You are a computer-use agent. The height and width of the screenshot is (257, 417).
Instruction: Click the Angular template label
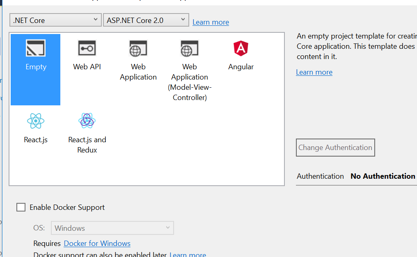(241, 67)
